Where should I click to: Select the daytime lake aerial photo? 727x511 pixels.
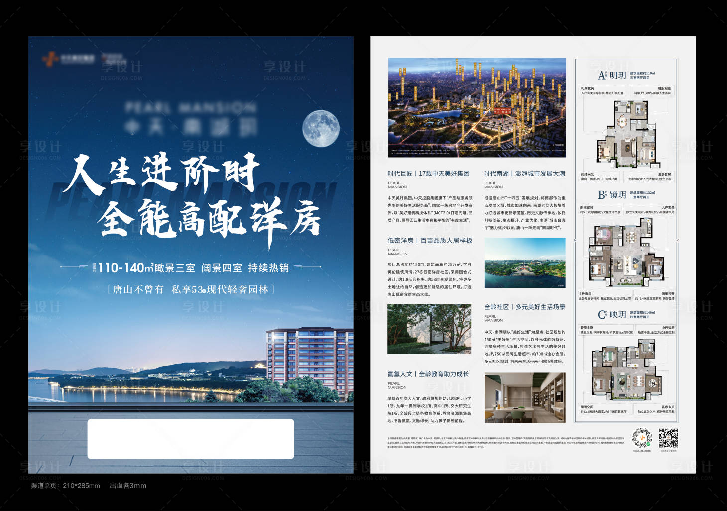tap(525, 263)
